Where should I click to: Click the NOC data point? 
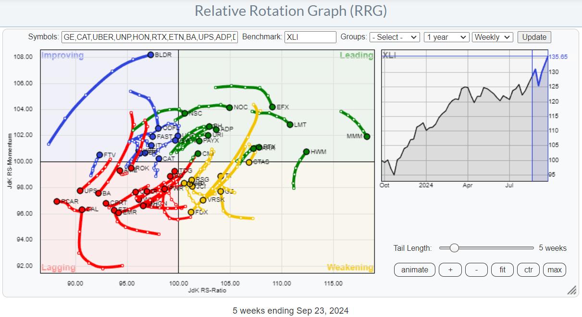(230, 107)
